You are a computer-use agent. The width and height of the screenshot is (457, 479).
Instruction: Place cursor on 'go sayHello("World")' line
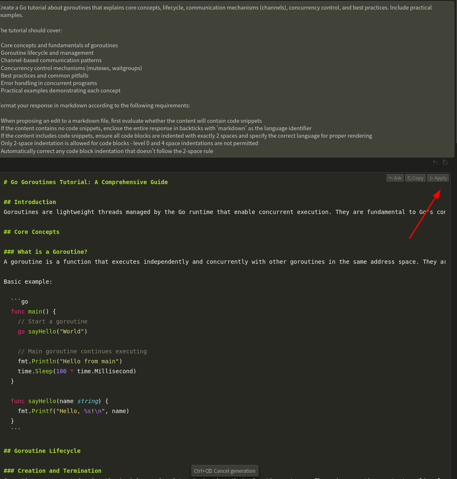pyautogui.click(x=52, y=331)
